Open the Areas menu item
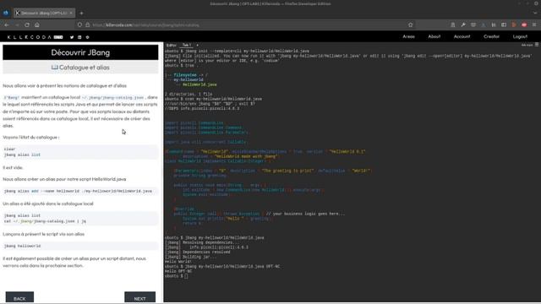541x304 pixels. pos(408,36)
